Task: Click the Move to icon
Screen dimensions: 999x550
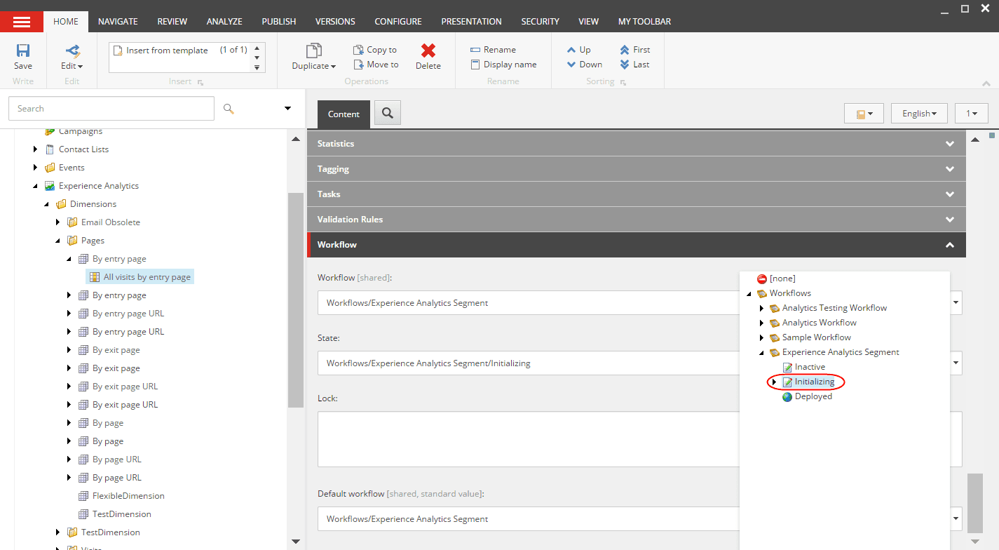Action: [358, 65]
